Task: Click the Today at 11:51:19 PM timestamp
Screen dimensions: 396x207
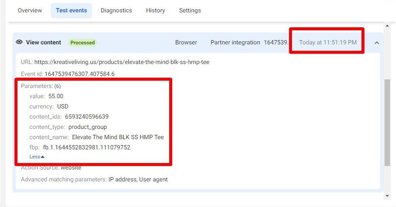Action: pos(328,42)
